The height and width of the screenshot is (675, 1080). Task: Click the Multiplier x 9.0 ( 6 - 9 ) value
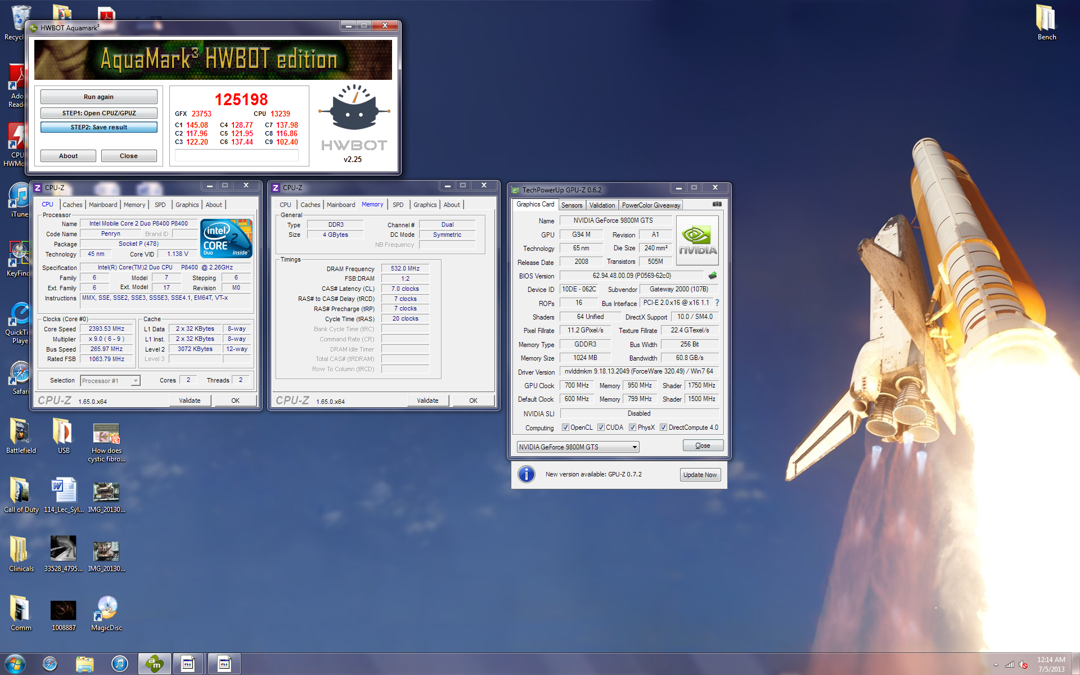click(x=106, y=339)
